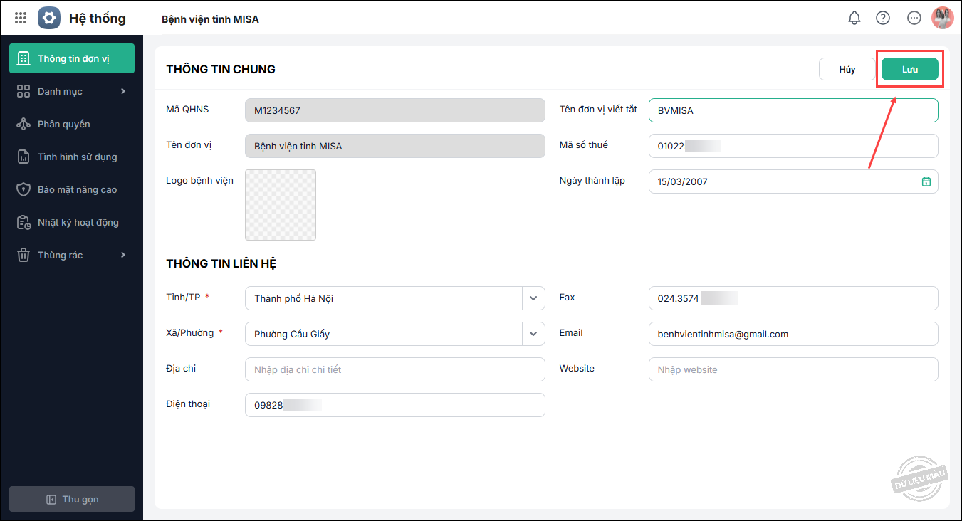Collapse sidebar with Thu gọn button

click(x=72, y=499)
